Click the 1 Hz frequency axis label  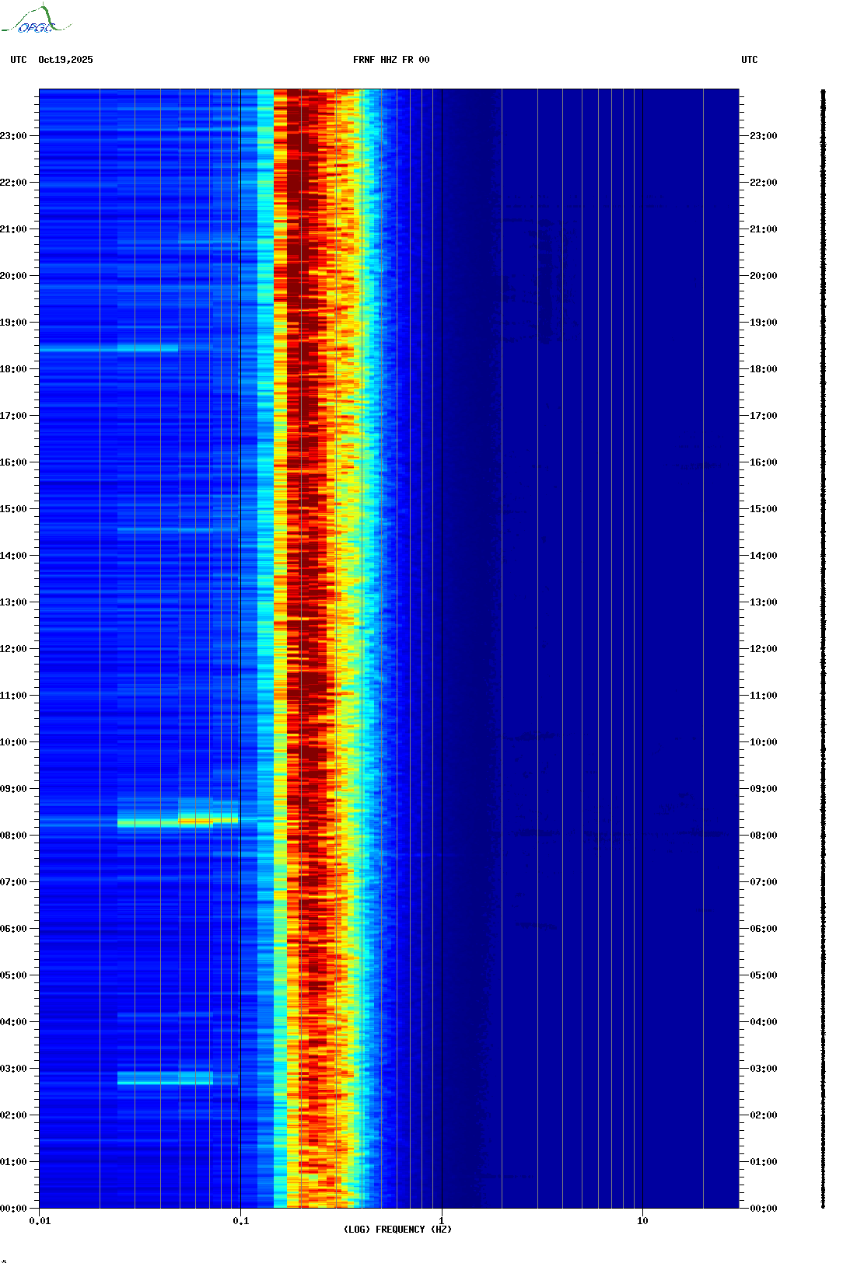pos(442,1220)
